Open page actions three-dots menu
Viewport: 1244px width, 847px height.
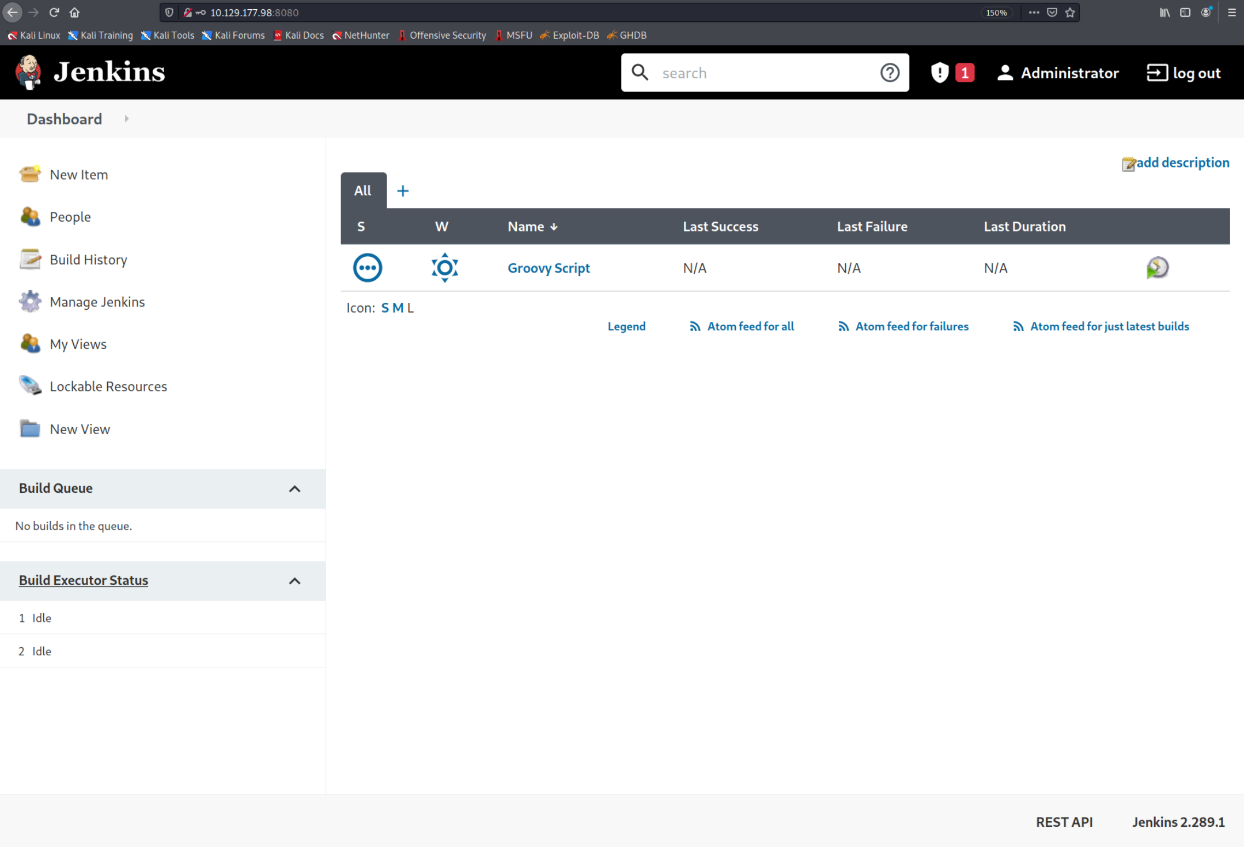[x=1034, y=12]
